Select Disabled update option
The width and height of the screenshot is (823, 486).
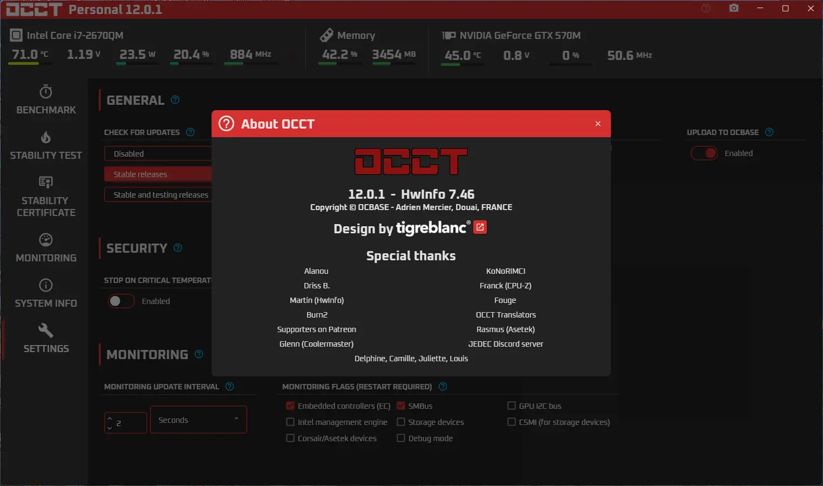coord(158,154)
